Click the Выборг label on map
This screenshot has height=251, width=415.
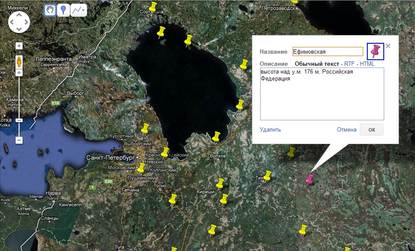pyautogui.click(x=75, y=93)
